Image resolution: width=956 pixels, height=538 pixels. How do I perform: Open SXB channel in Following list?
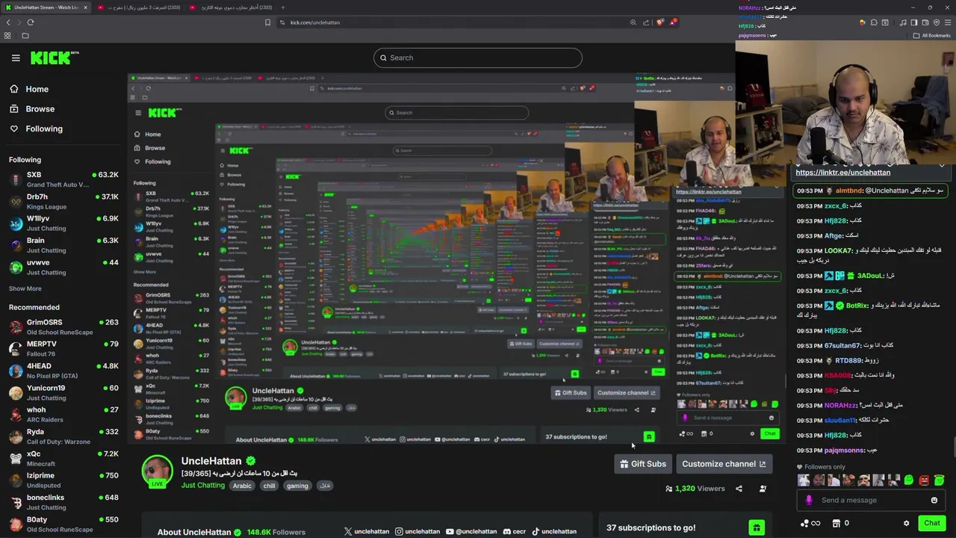coord(63,179)
